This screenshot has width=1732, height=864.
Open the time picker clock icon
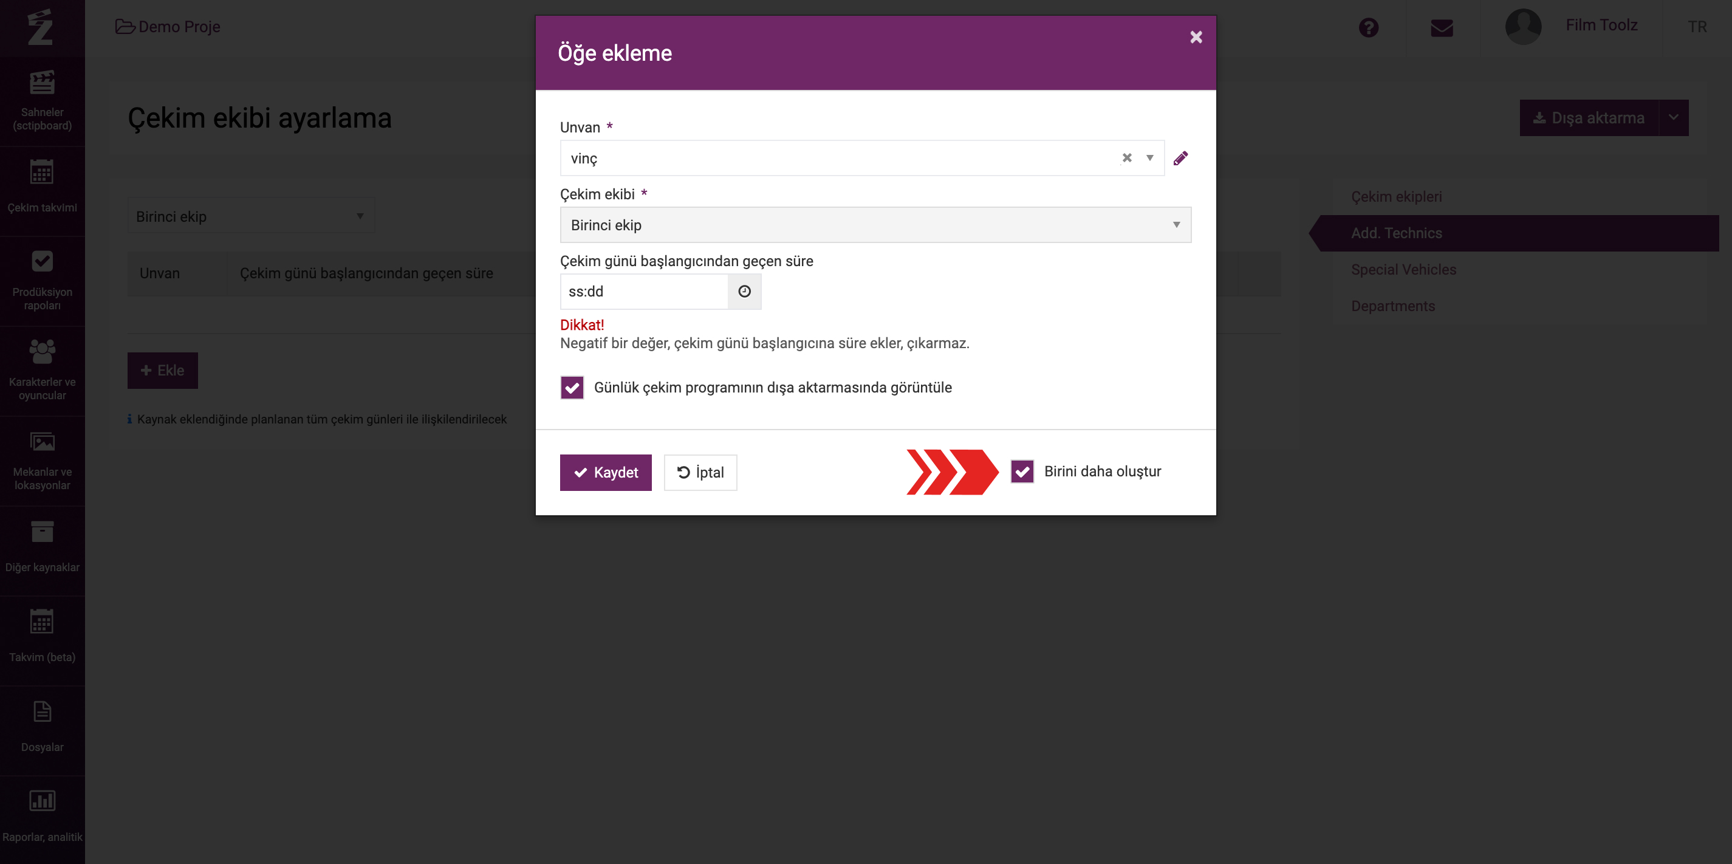click(x=744, y=291)
